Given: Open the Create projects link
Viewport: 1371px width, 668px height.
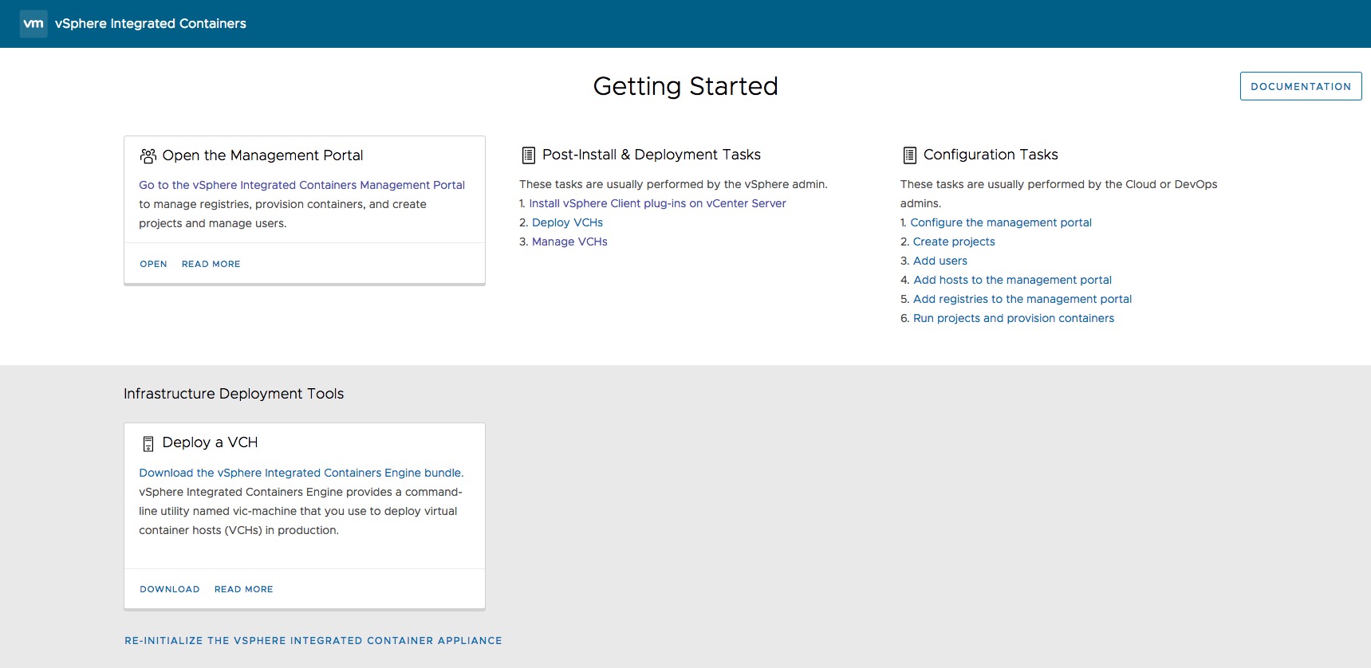Looking at the screenshot, I should (954, 242).
